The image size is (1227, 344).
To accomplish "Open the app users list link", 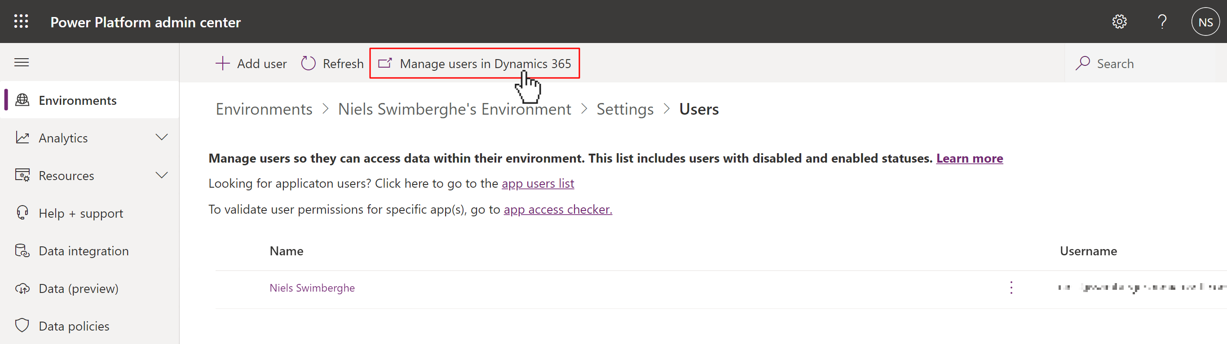I will click(x=538, y=183).
